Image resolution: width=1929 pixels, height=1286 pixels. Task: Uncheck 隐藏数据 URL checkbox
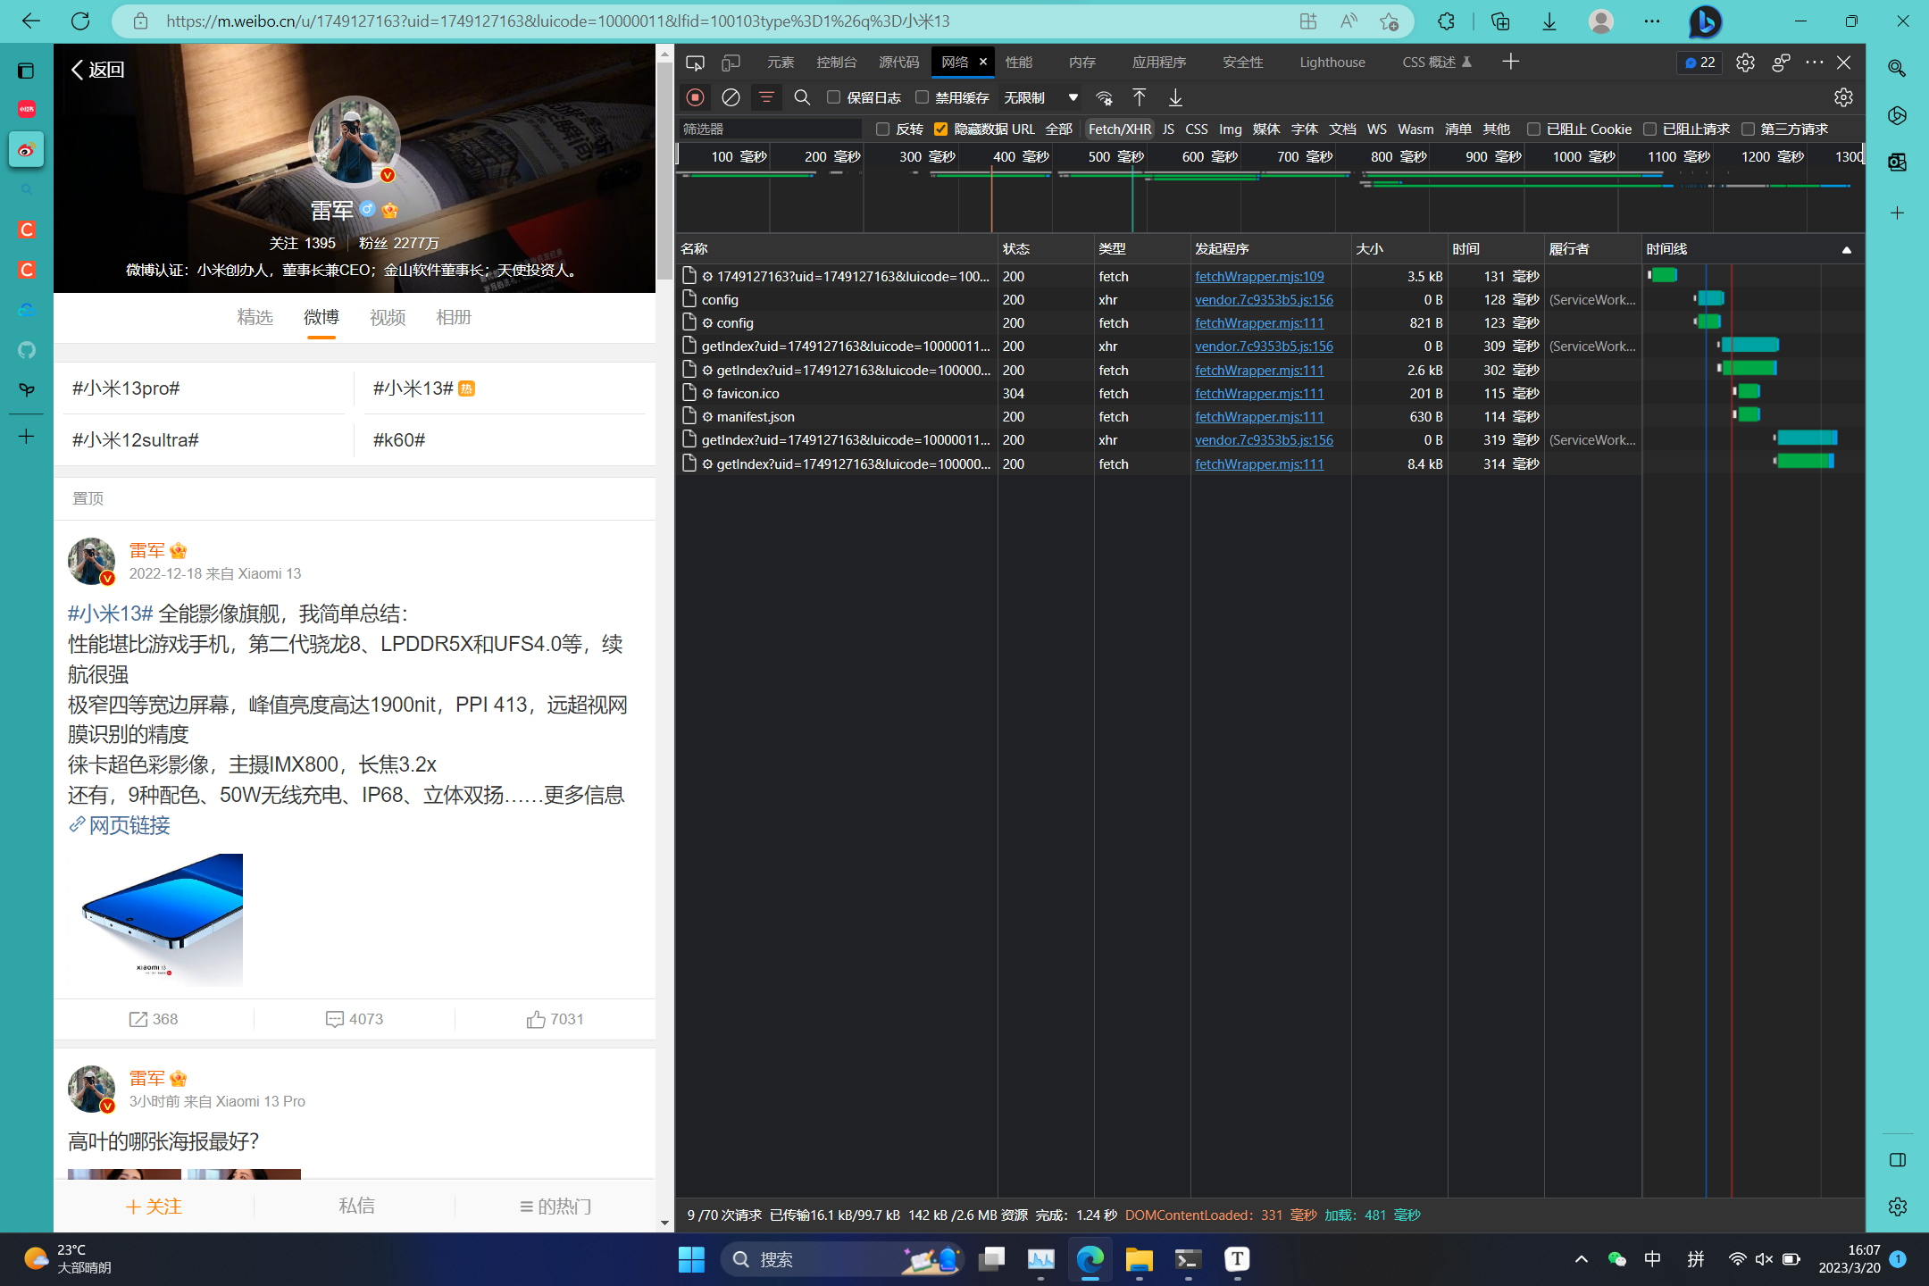coord(940,129)
